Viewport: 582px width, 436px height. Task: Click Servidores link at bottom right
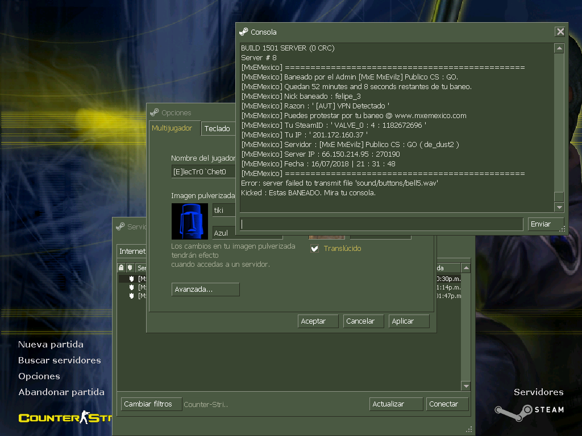tap(539, 392)
